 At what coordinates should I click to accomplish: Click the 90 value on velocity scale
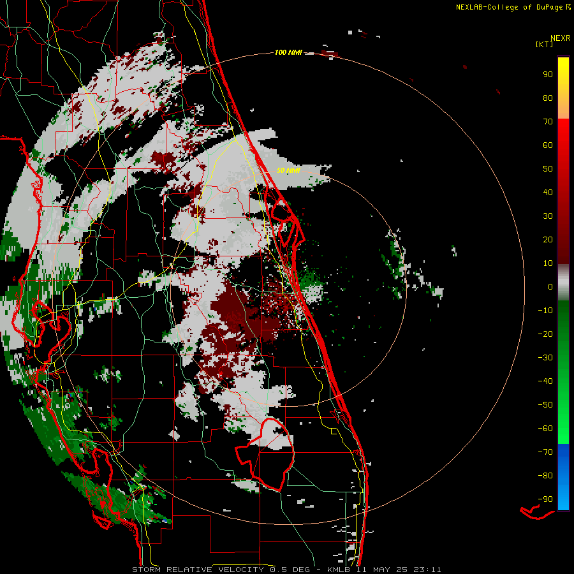point(548,75)
